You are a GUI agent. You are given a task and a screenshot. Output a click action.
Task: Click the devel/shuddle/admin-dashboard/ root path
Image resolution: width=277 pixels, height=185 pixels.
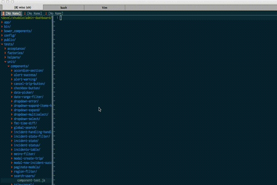coord(26,18)
